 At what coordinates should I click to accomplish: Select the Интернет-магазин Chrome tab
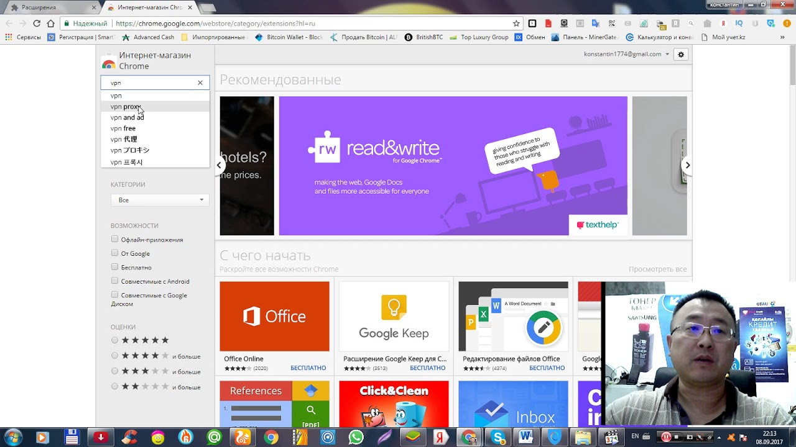[x=149, y=7]
